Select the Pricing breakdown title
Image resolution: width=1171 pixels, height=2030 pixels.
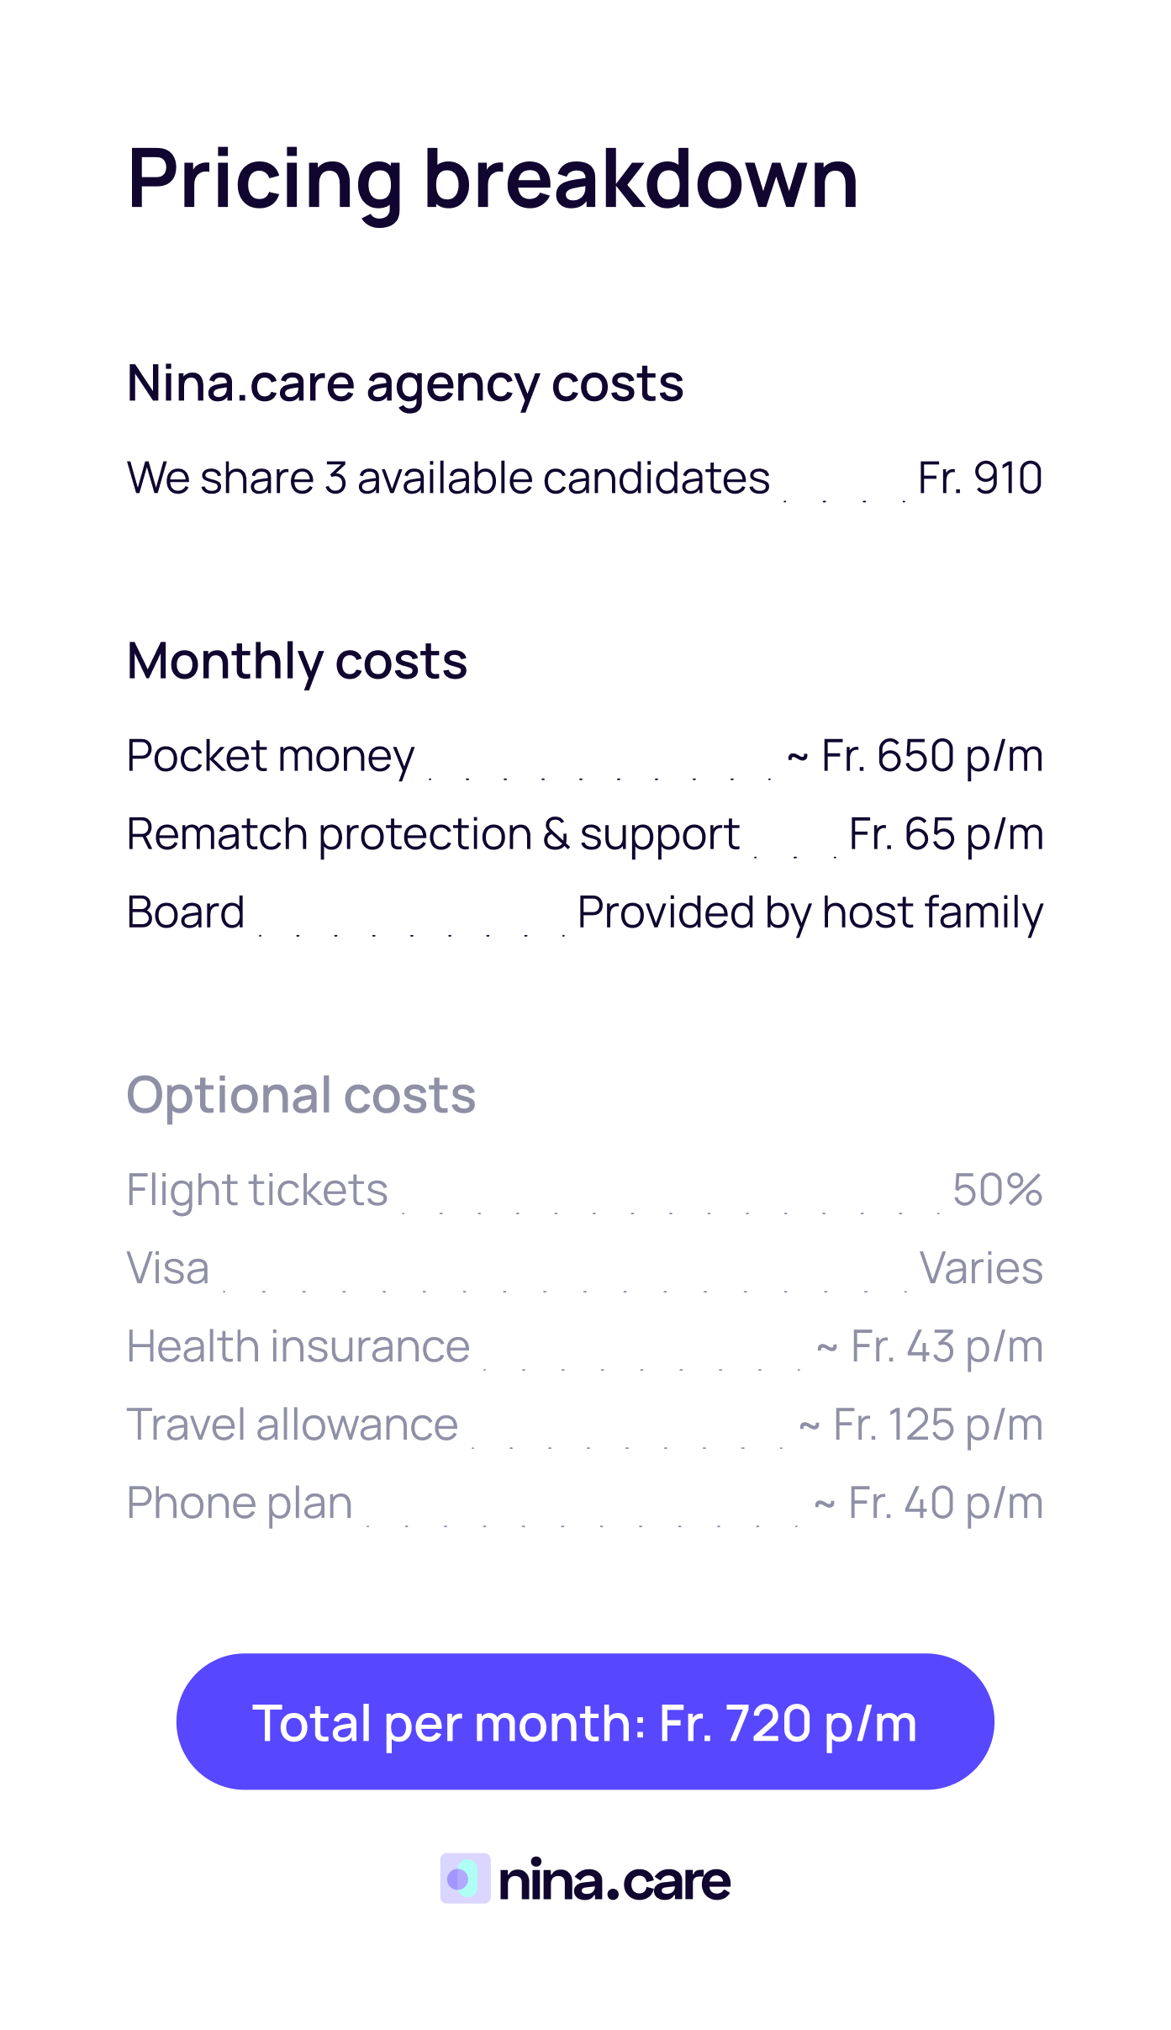click(493, 179)
